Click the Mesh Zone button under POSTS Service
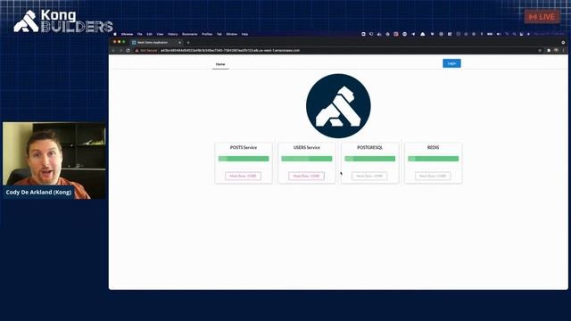 pos(243,176)
